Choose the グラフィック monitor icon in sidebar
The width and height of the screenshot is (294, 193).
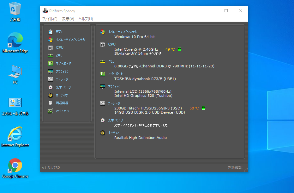tap(51, 72)
